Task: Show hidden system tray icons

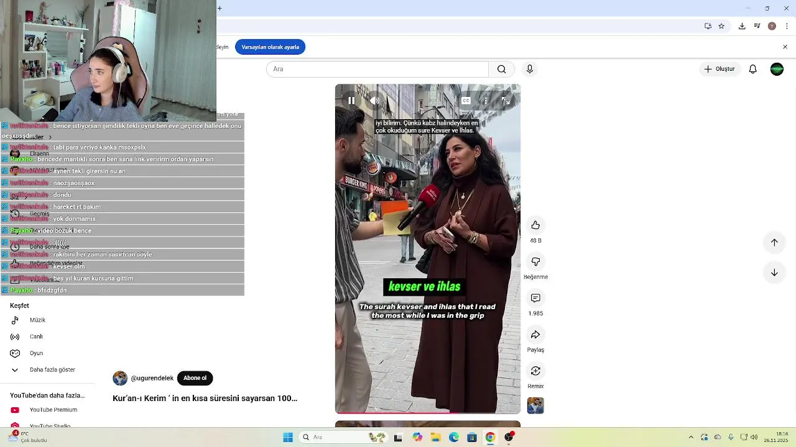Action: [x=691, y=437]
